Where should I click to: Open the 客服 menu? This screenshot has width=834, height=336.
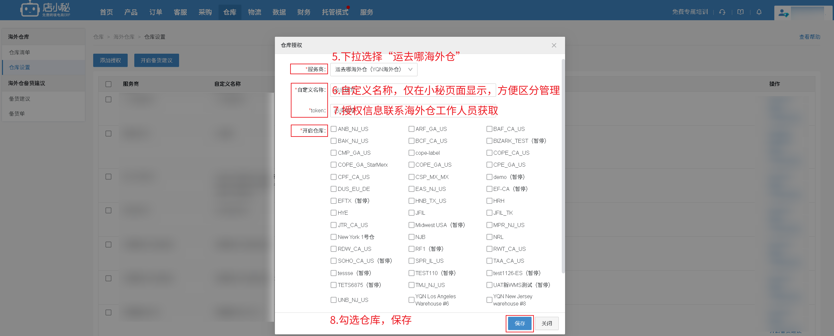180,12
